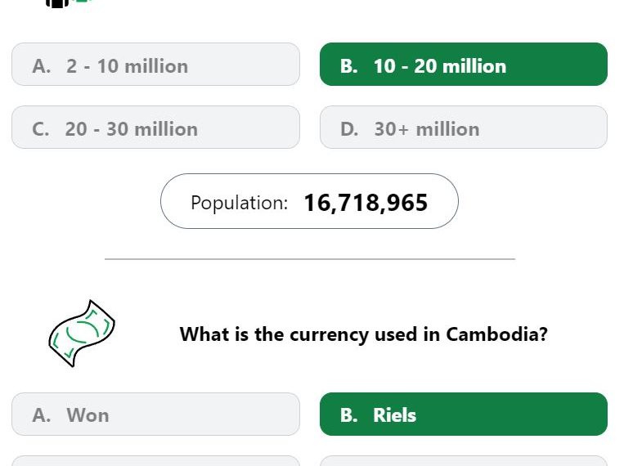Select the highlighted "Riels" answer
The image size is (624, 466).
point(463,414)
